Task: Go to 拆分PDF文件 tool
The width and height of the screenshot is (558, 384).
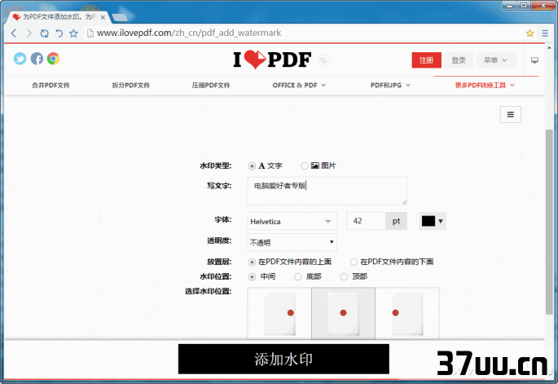Action: pos(131,85)
